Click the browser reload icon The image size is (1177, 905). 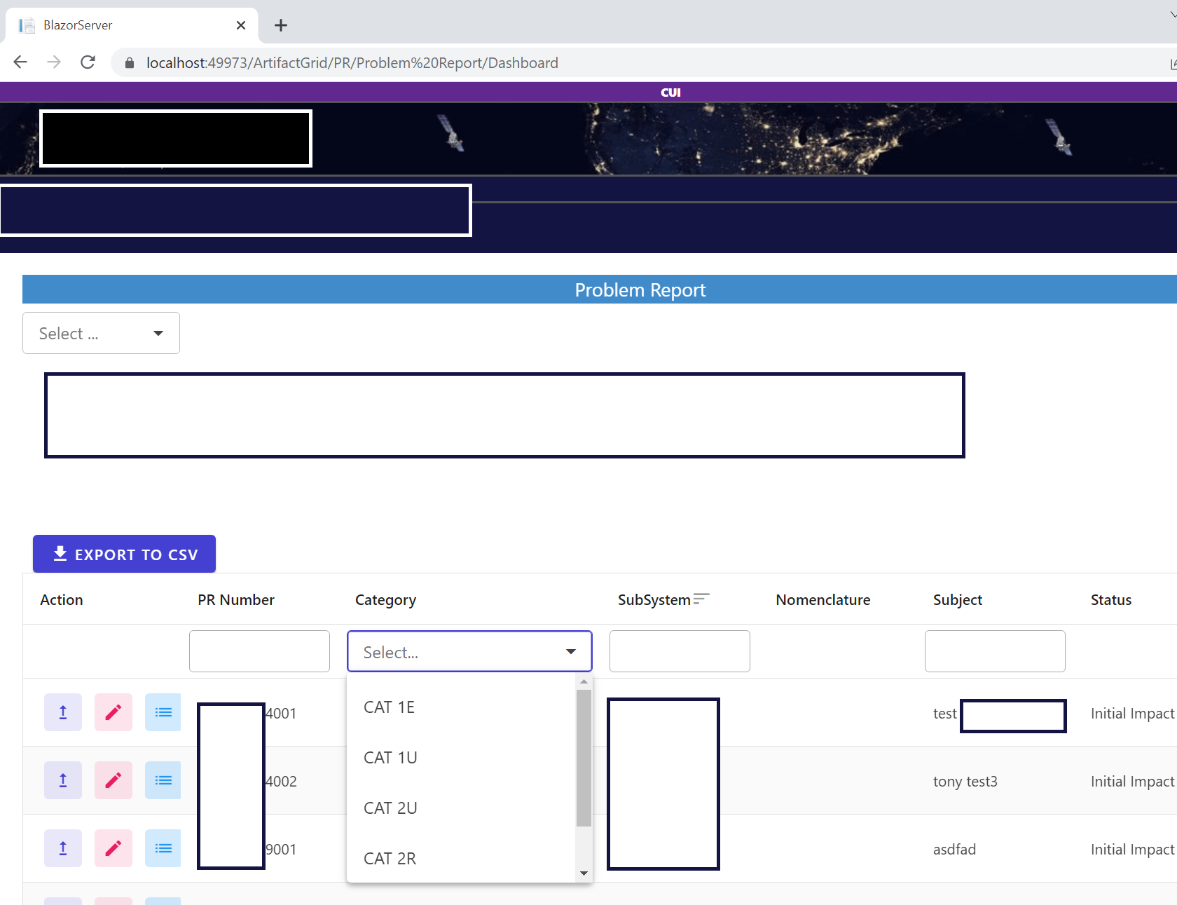(x=88, y=62)
